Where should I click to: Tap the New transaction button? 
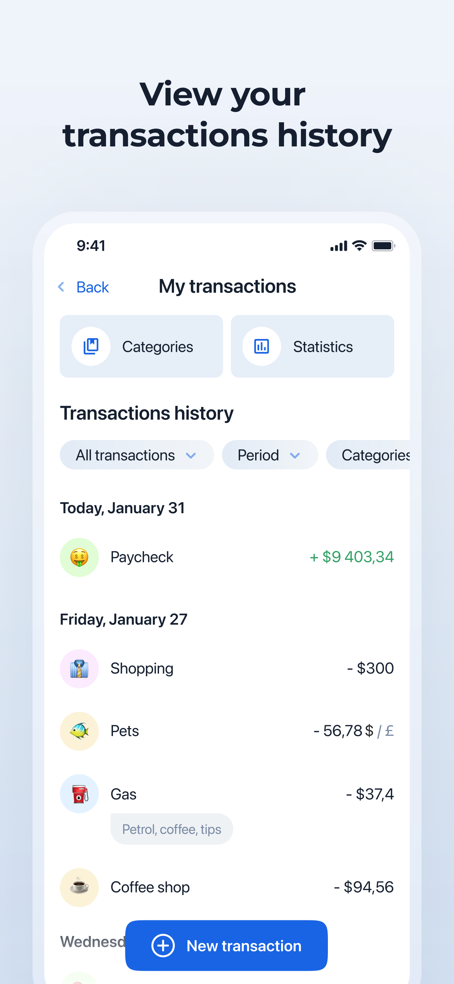click(226, 946)
